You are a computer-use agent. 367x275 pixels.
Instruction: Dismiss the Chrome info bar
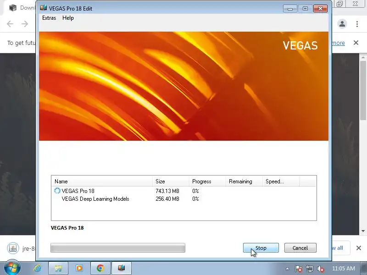[x=356, y=43]
